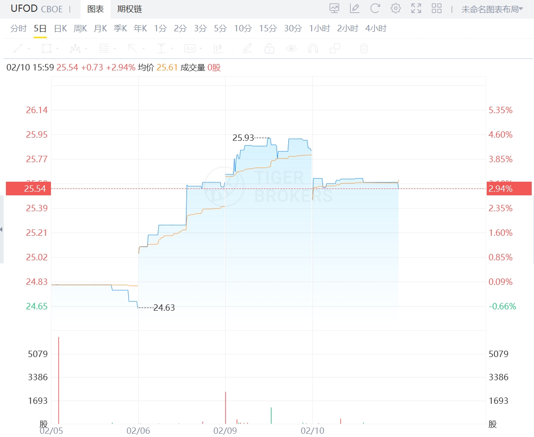
Task: Expand the text tool dropdown arrow
Action: click(x=201, y=49)
